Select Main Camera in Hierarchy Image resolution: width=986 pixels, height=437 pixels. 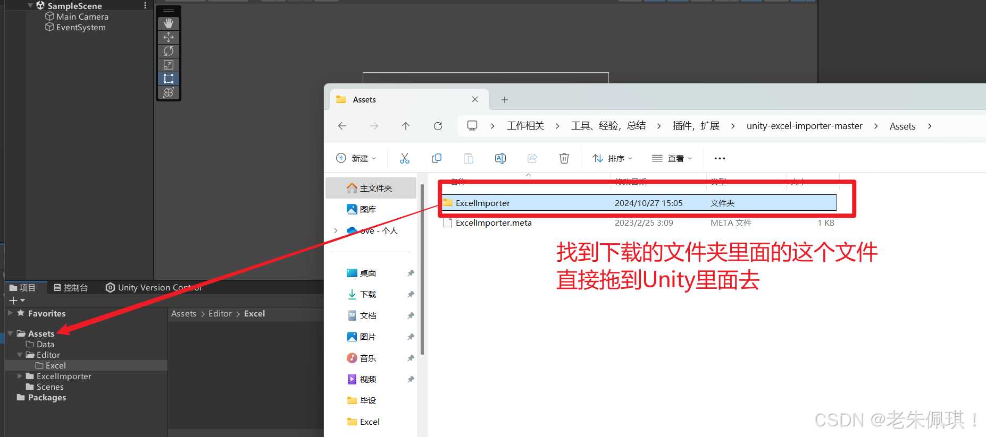point(77,16)
